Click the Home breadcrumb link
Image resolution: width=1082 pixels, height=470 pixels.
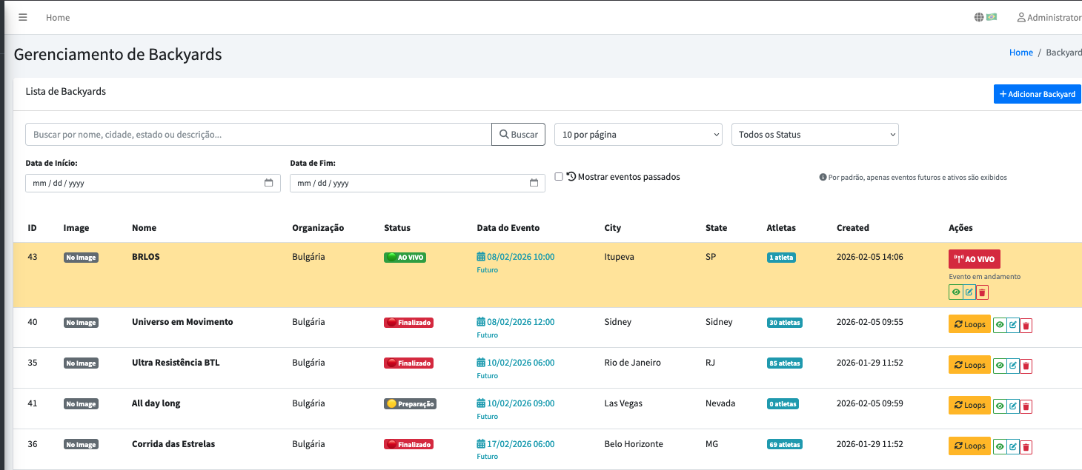pos(1020,53)
